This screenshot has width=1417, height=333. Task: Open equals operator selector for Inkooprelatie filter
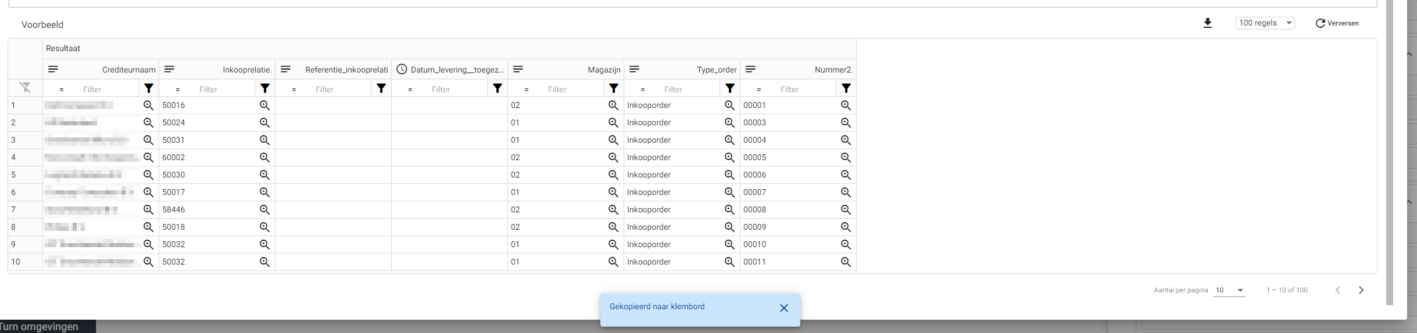pyautogui.click(x=178, y=89)
